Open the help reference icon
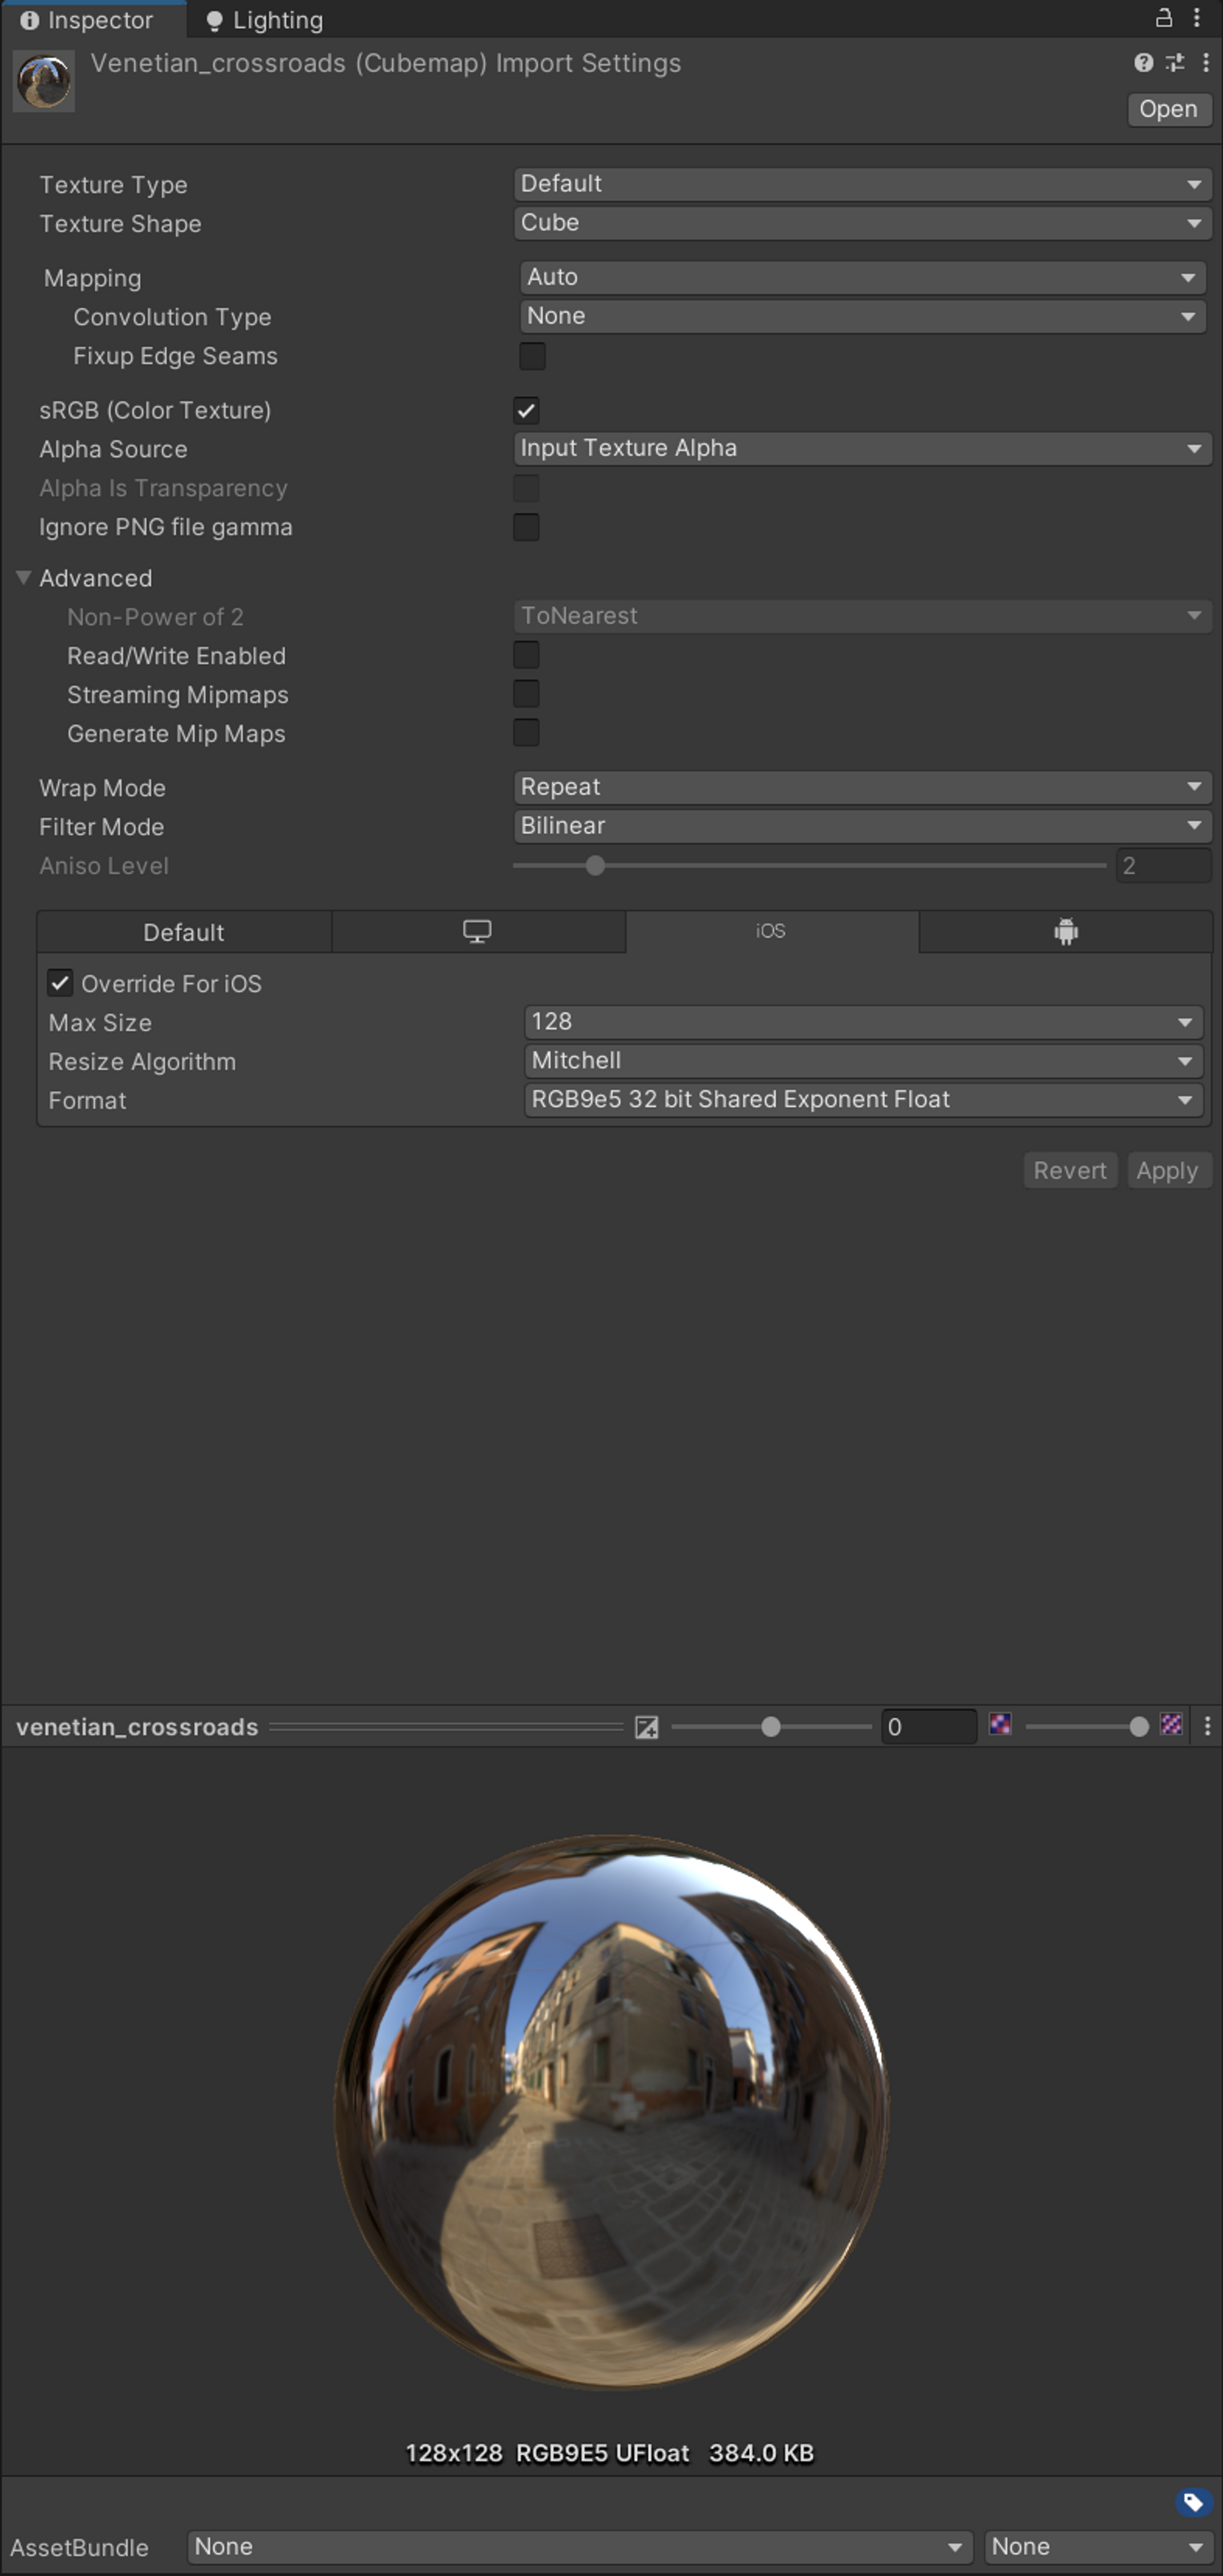The width and height of the screenshot is (1223, 2576). pos(1143,63)
